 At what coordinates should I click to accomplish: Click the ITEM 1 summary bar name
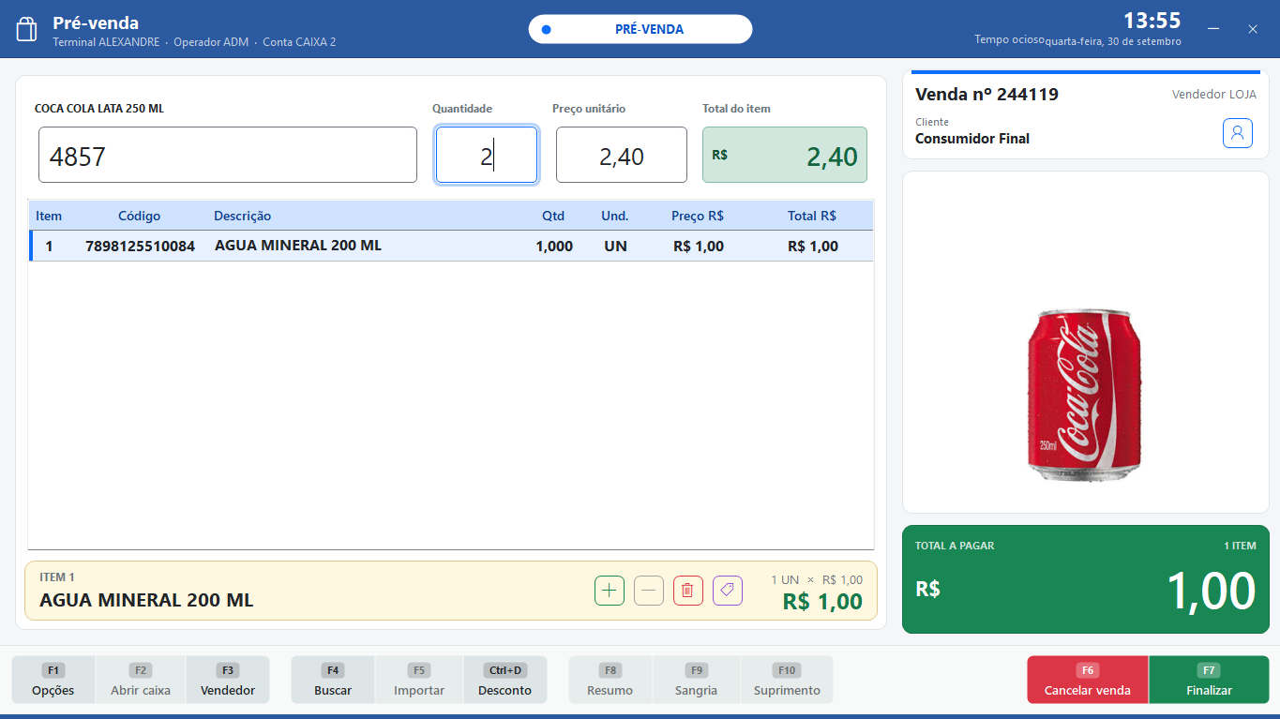click(146, 600)
